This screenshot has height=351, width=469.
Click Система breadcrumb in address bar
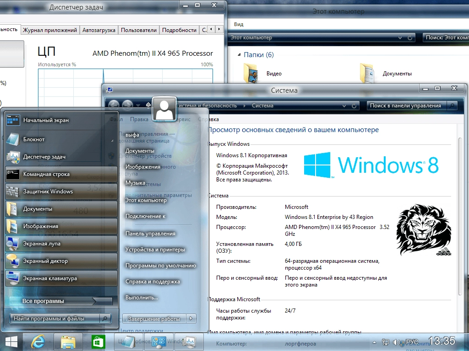pos(262,106)
